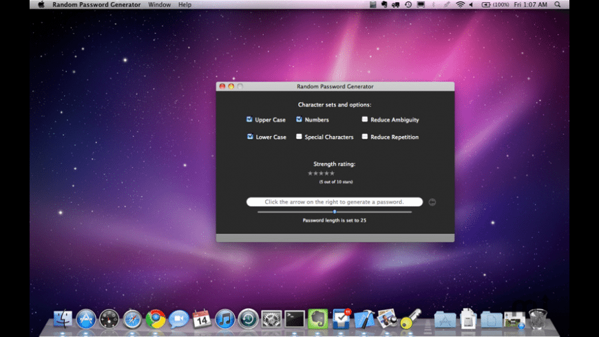Launch Terminal from the dock
599x337 pixels.
click(295, 318)
